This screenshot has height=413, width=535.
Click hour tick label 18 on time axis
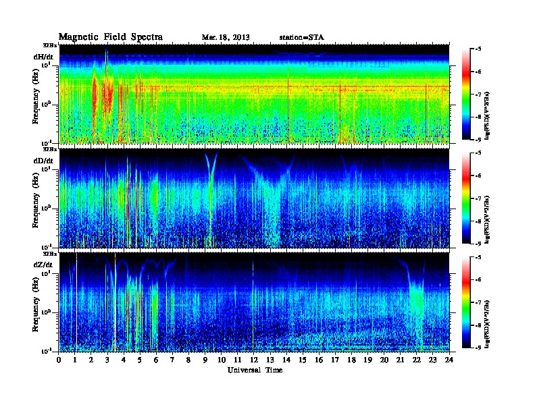(x=351, y=360)
